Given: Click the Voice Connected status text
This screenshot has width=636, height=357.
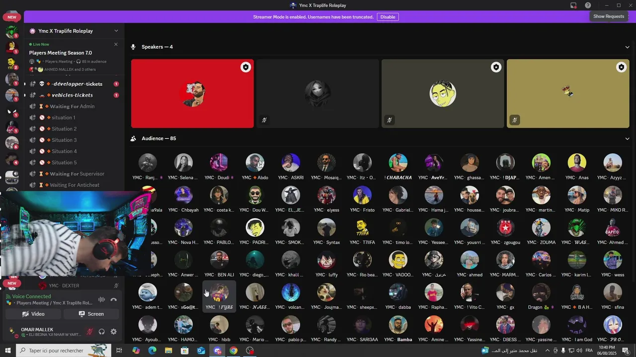Looking at the screenshot, I should pos(31,296).
